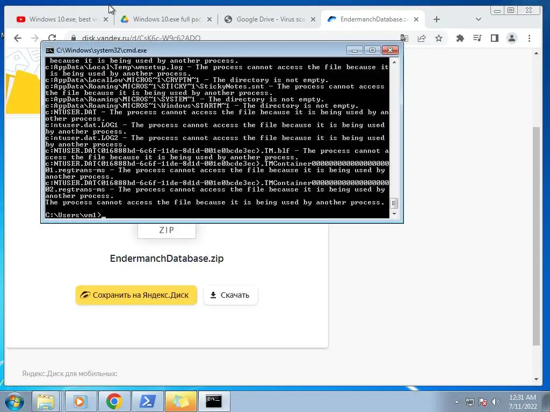This screenshot has width=550, height=412.
Task: Click cmd scrollbar down arrow
Action: 394,214
